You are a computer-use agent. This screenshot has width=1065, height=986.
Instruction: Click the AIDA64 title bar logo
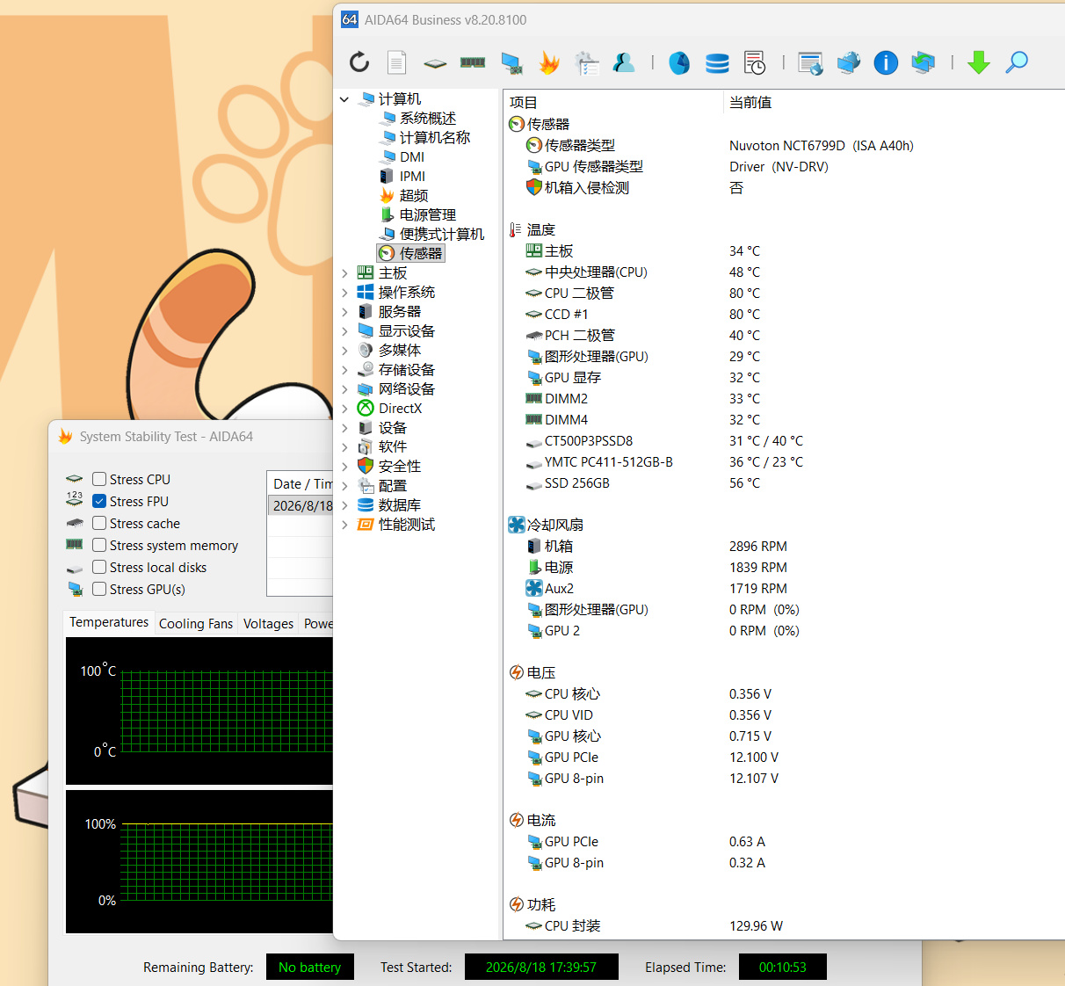pyautogui.click(x=350, y=19)
